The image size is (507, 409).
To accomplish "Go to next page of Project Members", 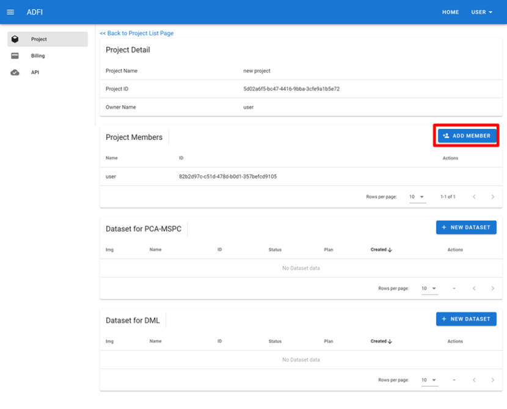I will coord(492,197).
